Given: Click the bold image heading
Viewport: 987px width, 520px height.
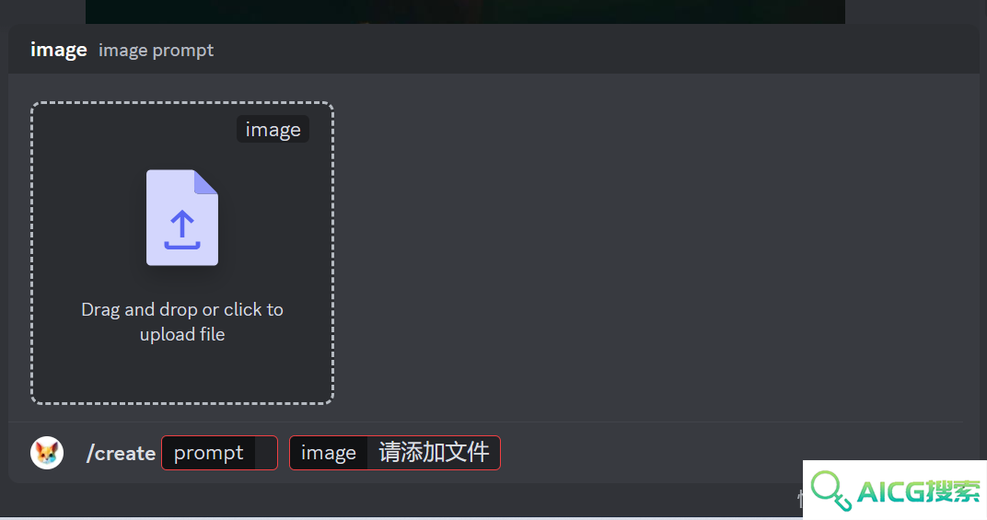Looking at the screenshot, I should tap(59, 50).
